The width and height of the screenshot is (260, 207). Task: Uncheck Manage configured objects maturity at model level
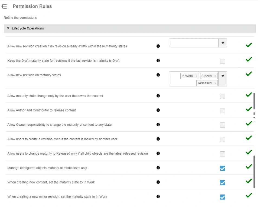(222, 168)
